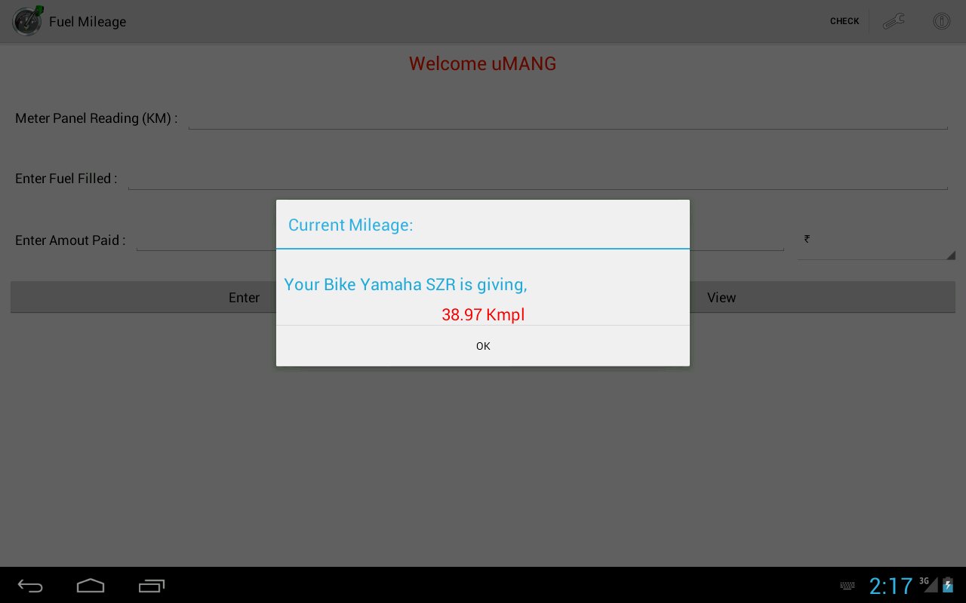The image size is (966, 603).
Task: Click OK in Current Mileage dialog
Action: [483, 346]
